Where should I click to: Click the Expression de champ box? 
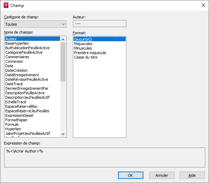104,157
